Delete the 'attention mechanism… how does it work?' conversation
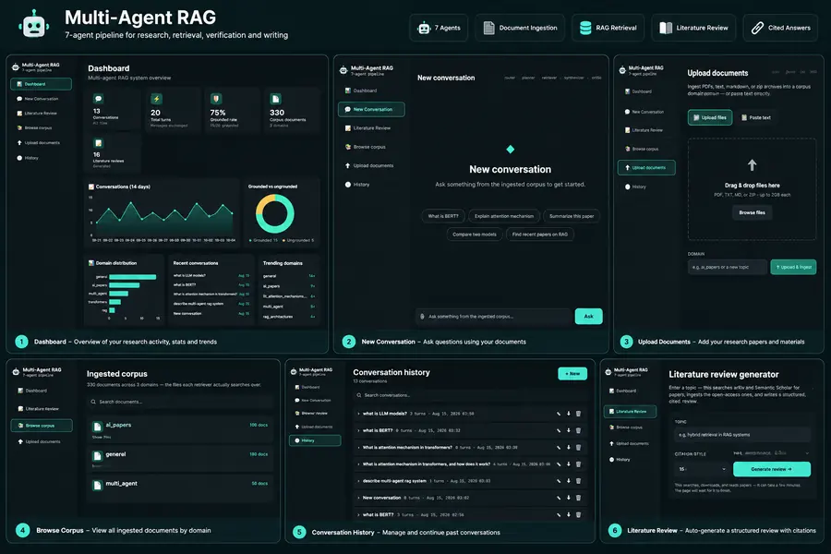 click(578, 464)
